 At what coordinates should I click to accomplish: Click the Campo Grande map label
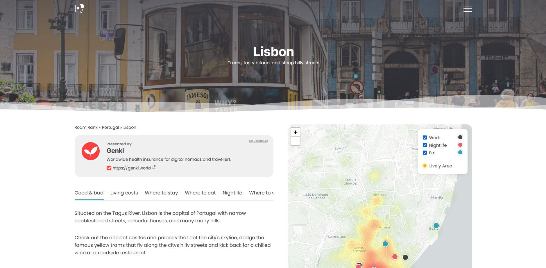(x=350, y=182)
